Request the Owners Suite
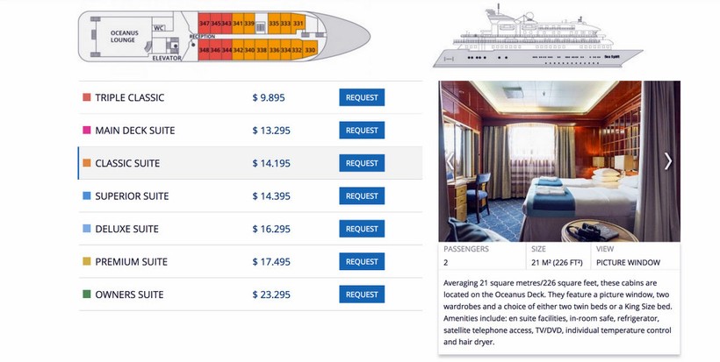Viewport: 720px width, 362px height. tap(362, 295)
